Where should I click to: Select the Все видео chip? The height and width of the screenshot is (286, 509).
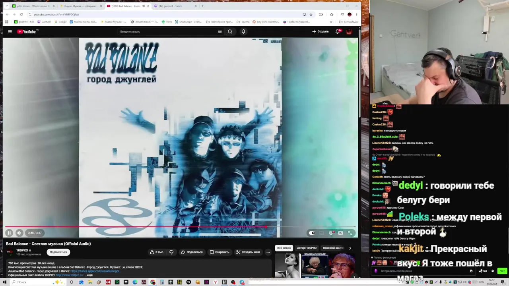(284, 248)
